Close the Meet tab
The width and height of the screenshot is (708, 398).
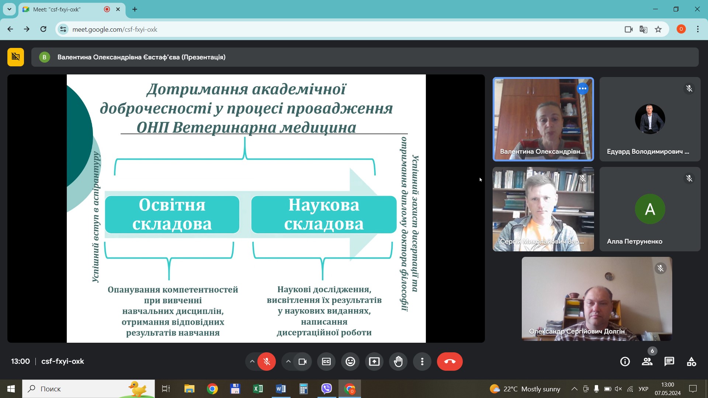(118, 9)
